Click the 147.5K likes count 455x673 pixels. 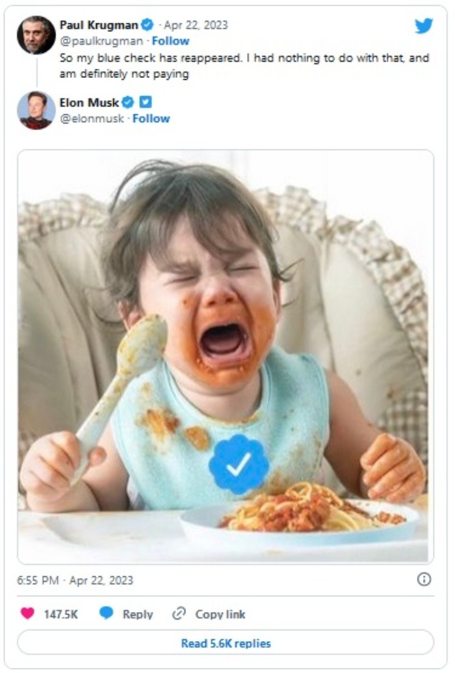60,614
